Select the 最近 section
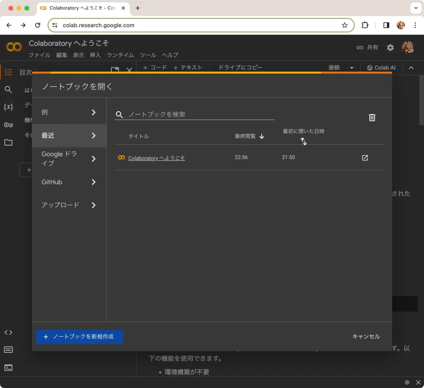The height and width of the screenshot is (388, 424). click(69, 136)
